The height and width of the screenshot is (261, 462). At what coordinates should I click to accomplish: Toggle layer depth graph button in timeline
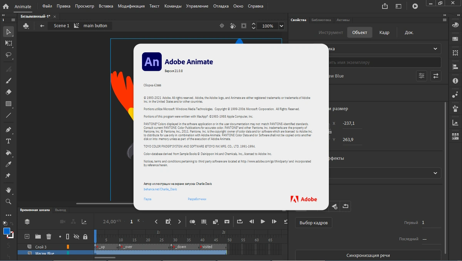pos(84,221)
